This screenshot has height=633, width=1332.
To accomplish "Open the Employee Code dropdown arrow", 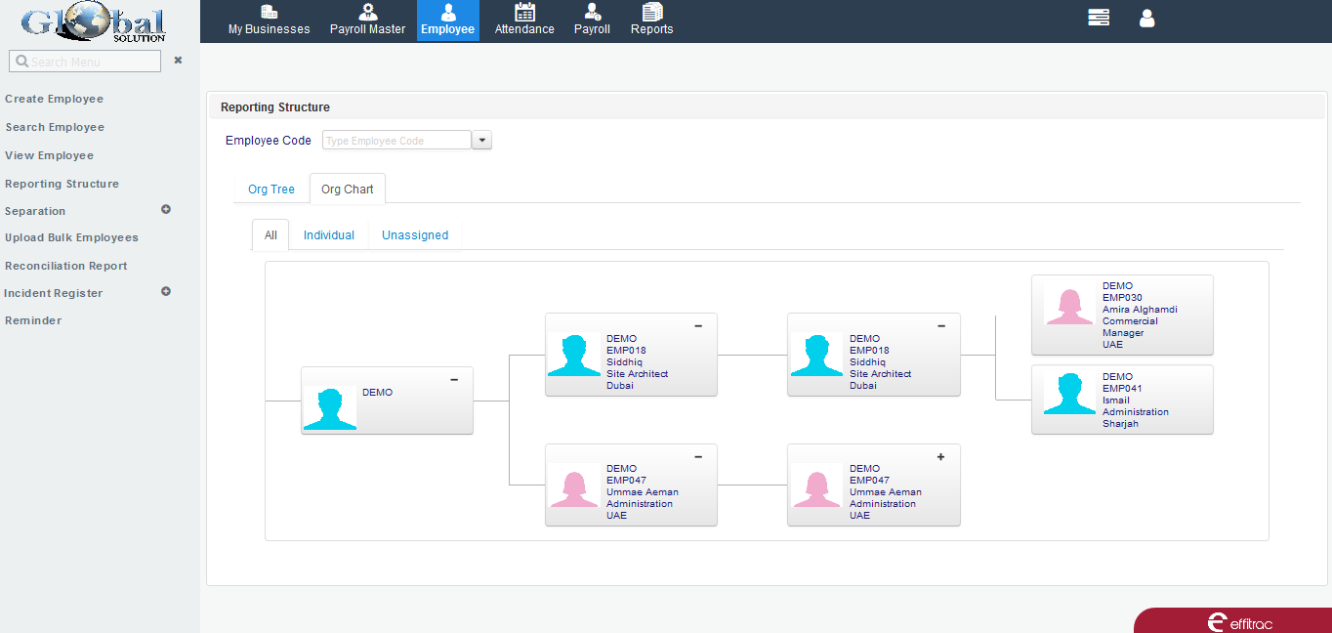I will click(x=481, y=141).
